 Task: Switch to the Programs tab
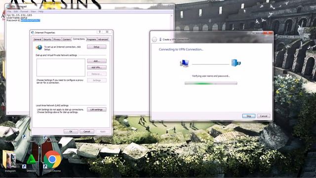point(91,40)
